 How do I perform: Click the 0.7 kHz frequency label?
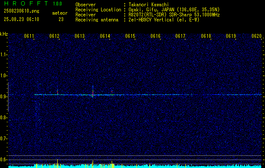tap(3, 139)
